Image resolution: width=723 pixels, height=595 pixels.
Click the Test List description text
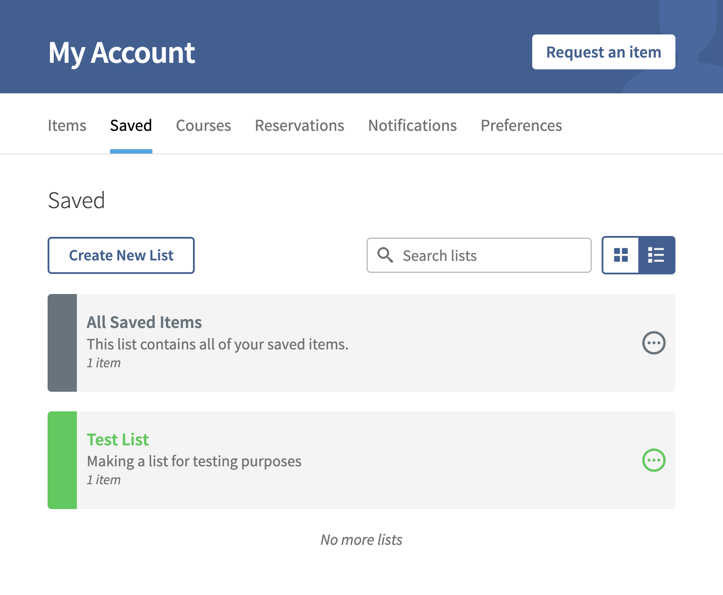coord(194,461)
